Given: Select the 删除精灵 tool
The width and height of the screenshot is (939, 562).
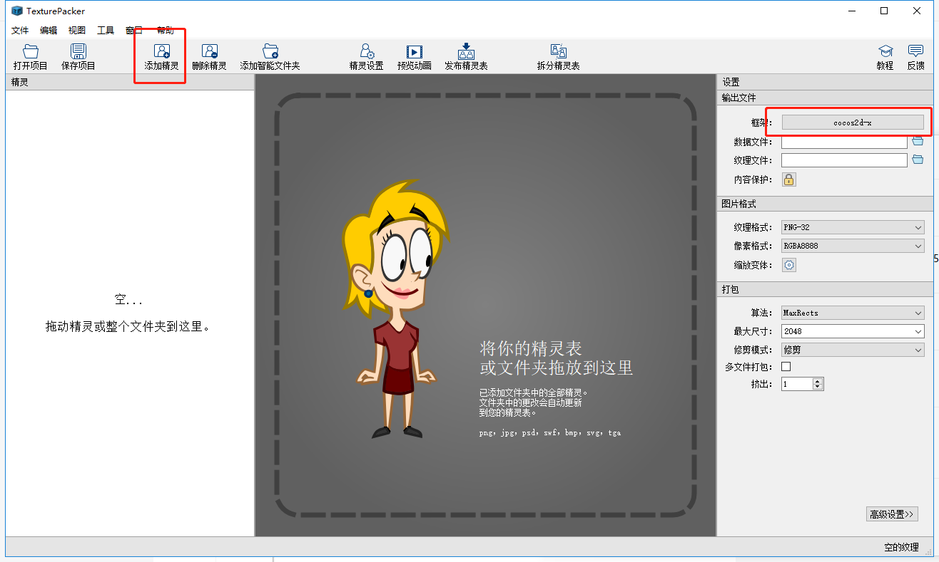Looking at the screenshot, I should [x=209, y=56].
